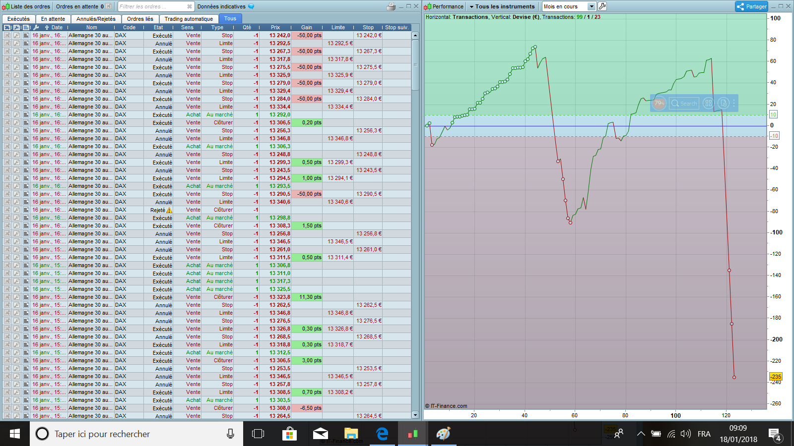Click the red -10 threshold marker on the axis
The image size is (794, 446).
(774, 136)
